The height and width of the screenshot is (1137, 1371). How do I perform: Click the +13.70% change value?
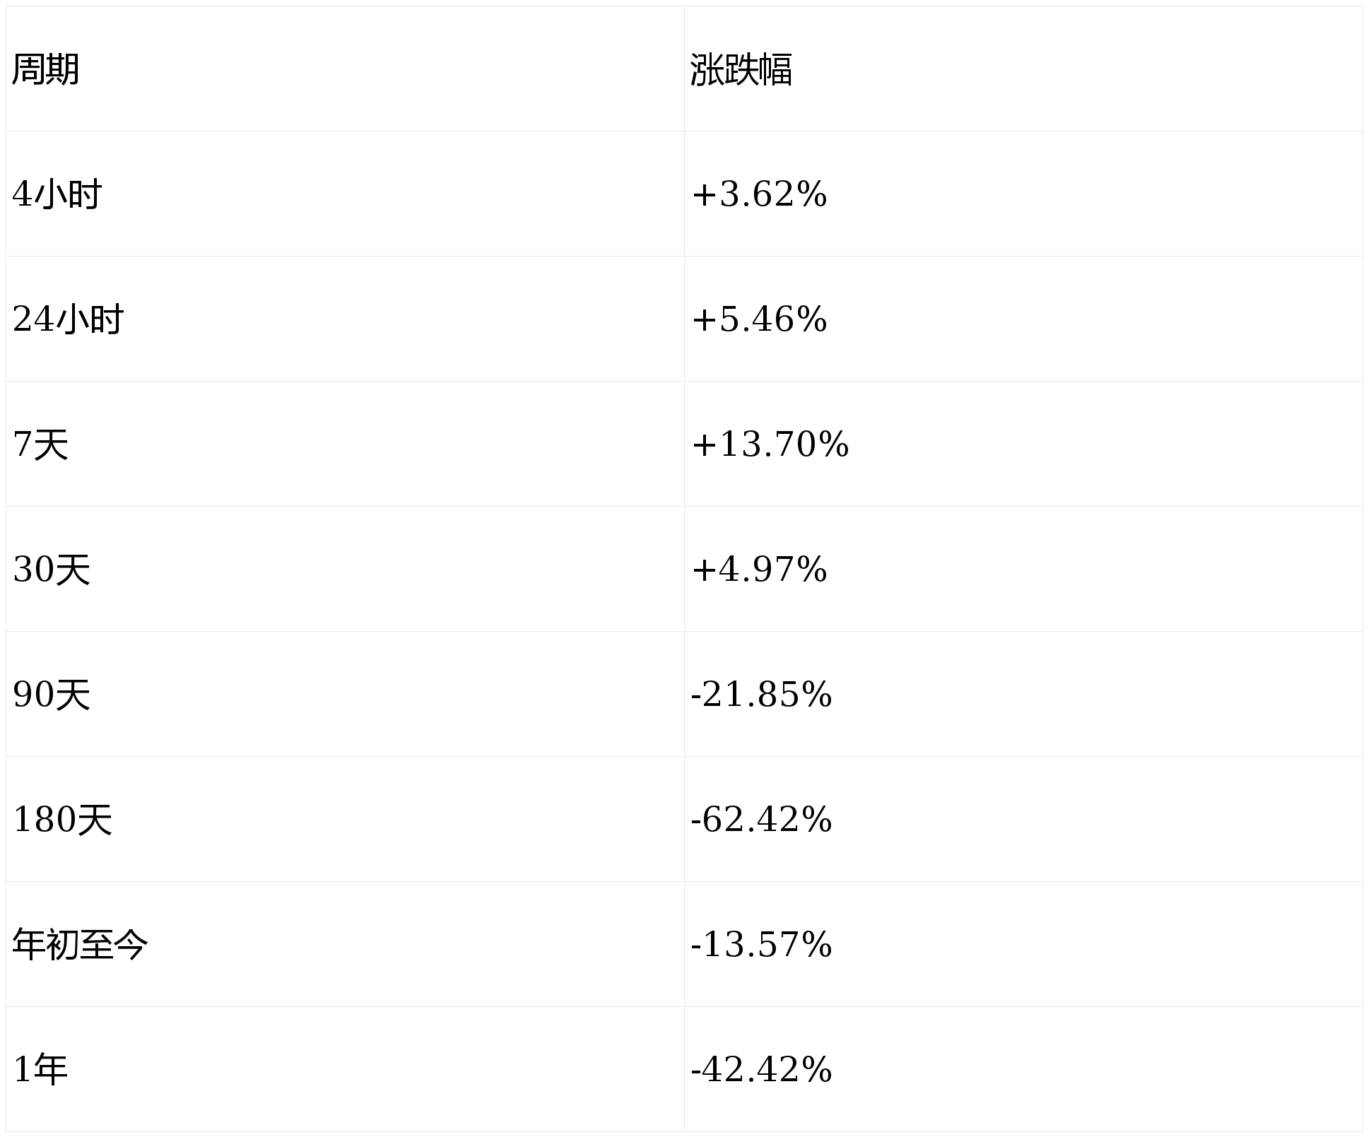click(770, 444)
